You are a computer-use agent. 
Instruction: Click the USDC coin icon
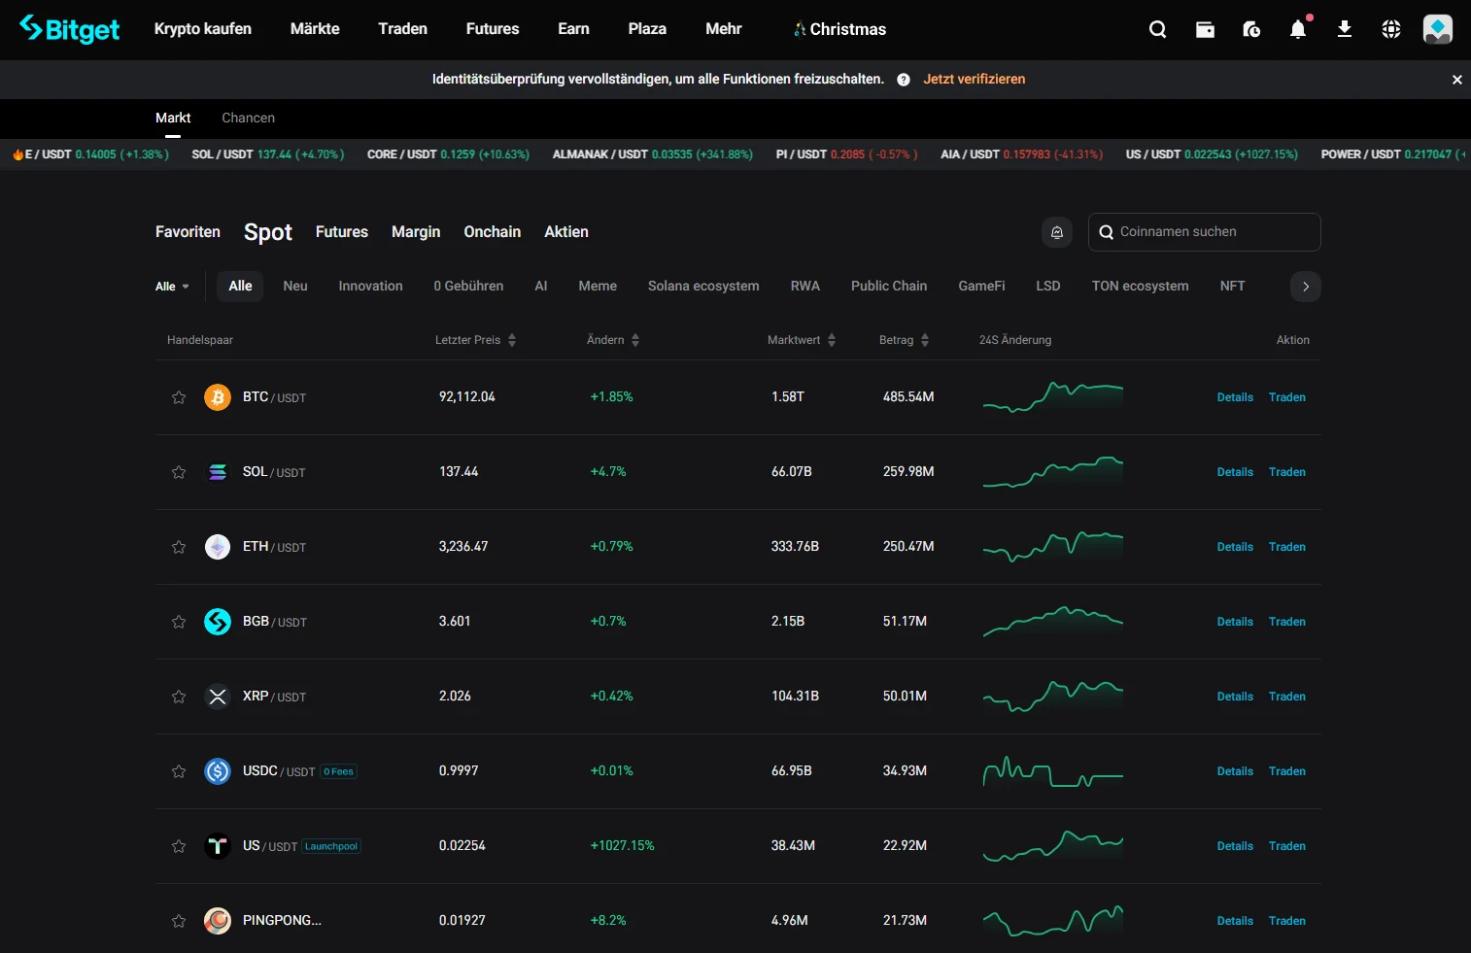click(218, 771)
